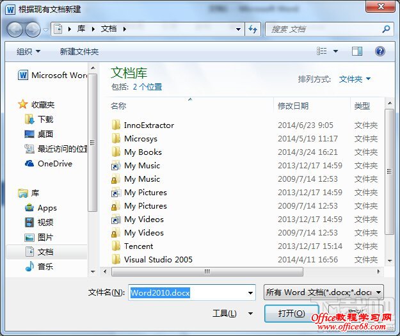Select locked My Music dated 2009/7/14
The height and width of the screenshot is (336, 400).
click(136, 179)
